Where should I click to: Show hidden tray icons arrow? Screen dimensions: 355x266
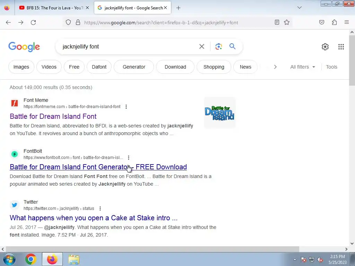click(x=295, y=259)
